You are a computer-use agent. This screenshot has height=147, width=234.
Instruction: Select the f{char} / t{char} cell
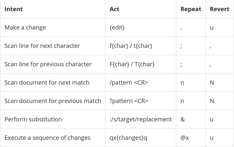(x=131, y=46)
